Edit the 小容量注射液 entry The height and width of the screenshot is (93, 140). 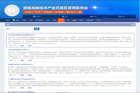point(21,88)
